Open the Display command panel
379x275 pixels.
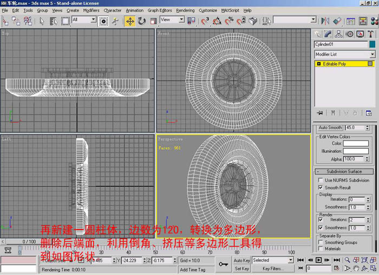[360, 34]
